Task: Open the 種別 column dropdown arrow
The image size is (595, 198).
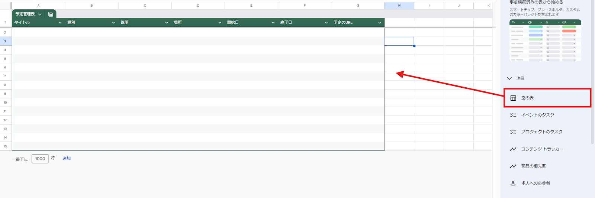Action: [113, 23]
